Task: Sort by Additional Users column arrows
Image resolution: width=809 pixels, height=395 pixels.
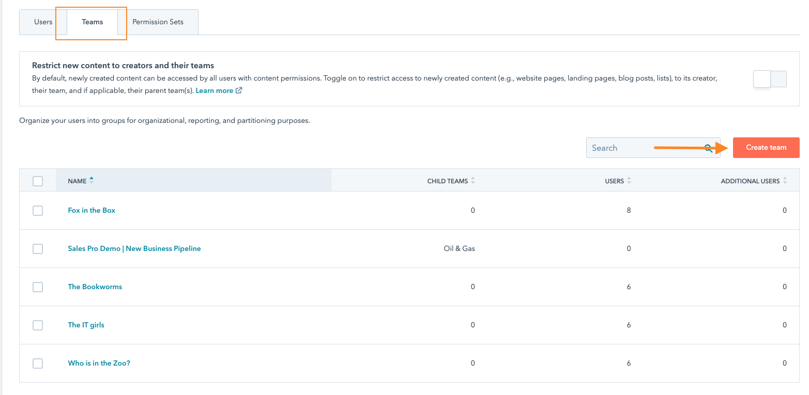Action: click(785, 181)
